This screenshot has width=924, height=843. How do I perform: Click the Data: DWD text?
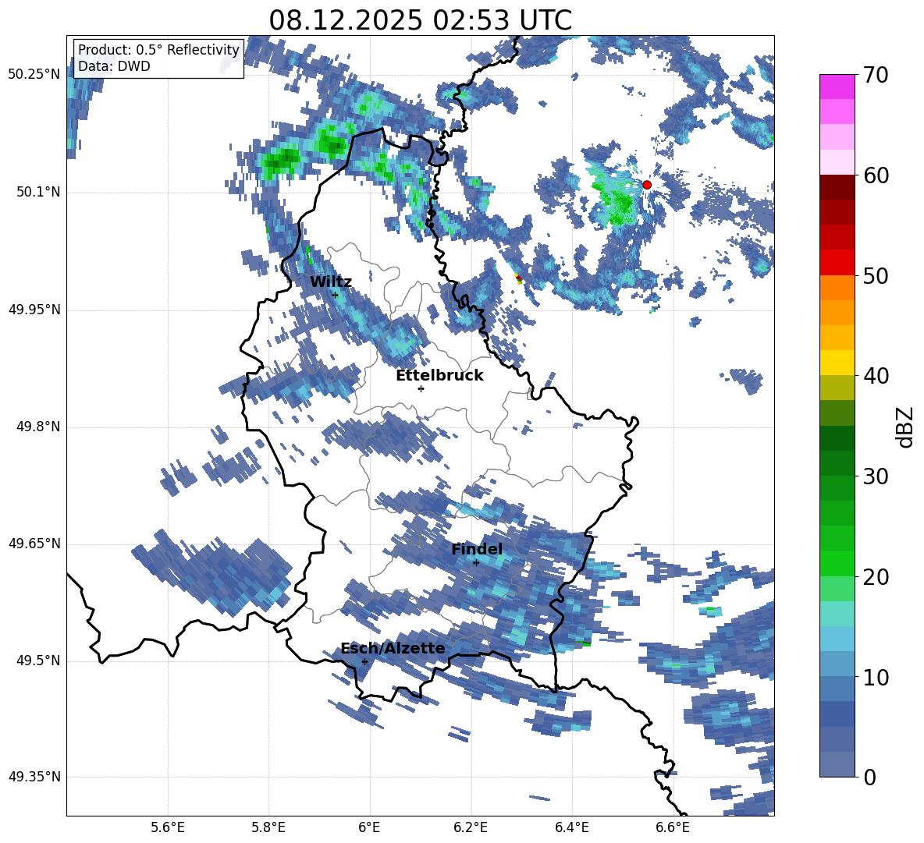pyautogui.click(x=114, y=66)
